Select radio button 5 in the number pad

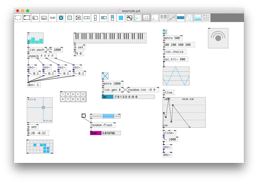point(83,94)
